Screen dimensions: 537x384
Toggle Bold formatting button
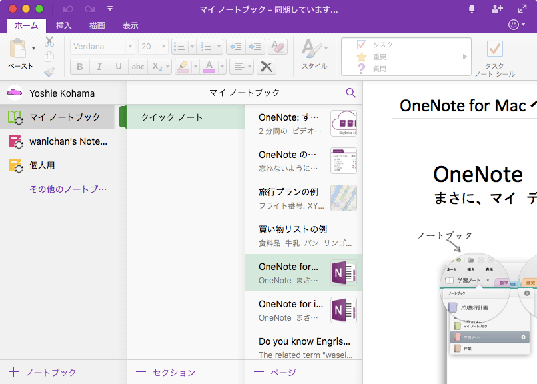(x=80, y=67)
